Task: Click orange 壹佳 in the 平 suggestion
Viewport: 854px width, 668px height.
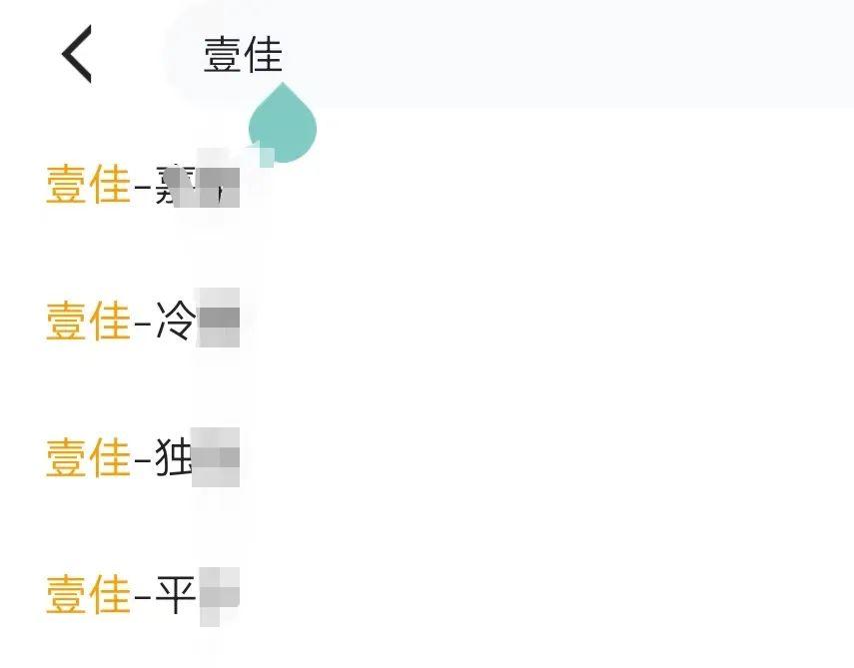Action: [88, 596]
